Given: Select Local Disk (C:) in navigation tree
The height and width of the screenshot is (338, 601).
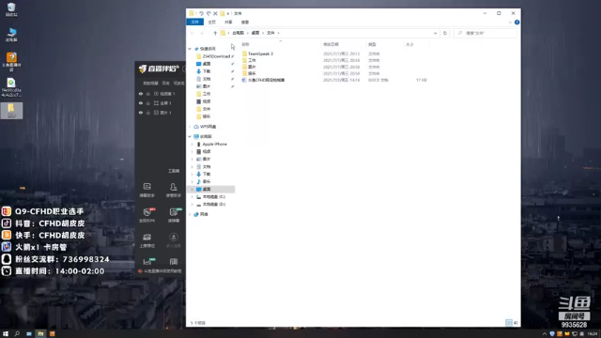Looking at the screenshot, I should [x=213, y=197].
